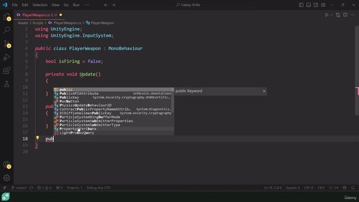Viewport: 359px width, 202px height.
Task: Open editor More Actions ellipsis
Action: coord(353,15)
